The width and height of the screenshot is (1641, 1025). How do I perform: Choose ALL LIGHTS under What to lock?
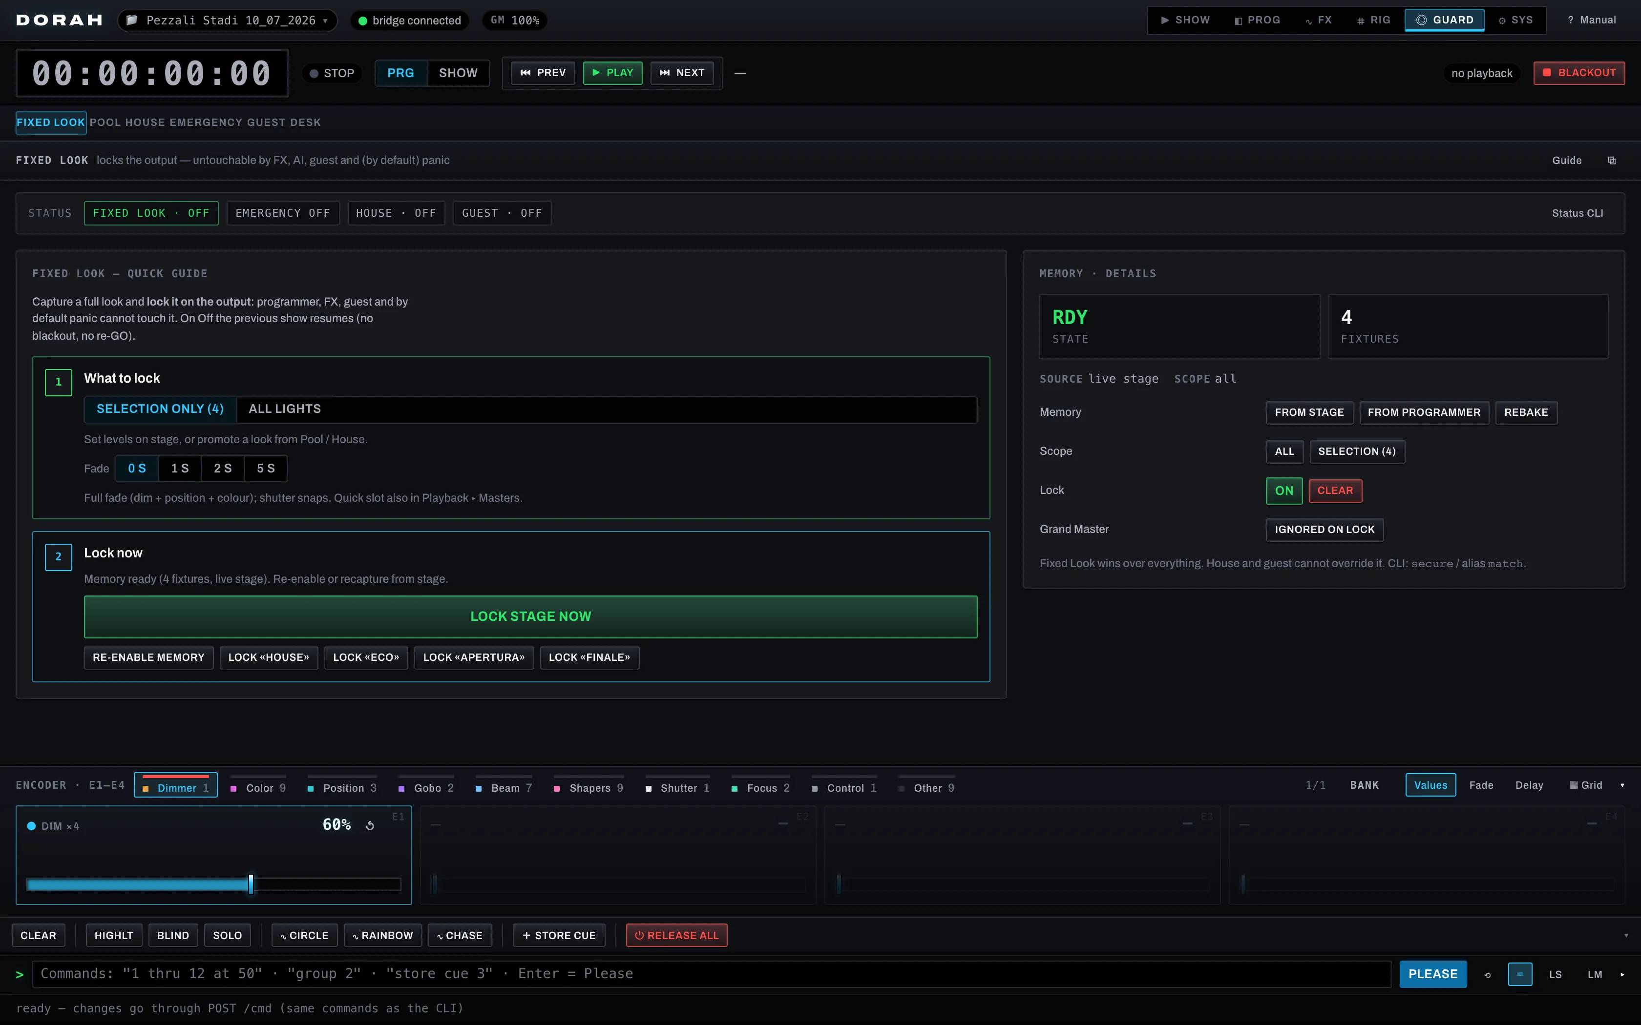tap(285, 410)
